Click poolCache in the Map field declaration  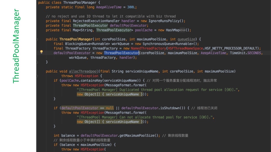pos(144,30)
